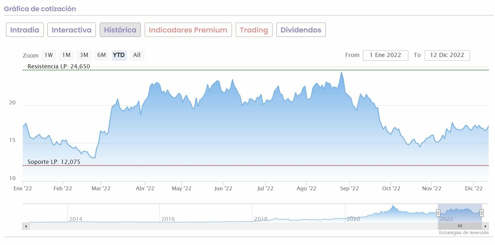Choose the 6M zoom range
The image size is (495, 245).
coord(101,55)
